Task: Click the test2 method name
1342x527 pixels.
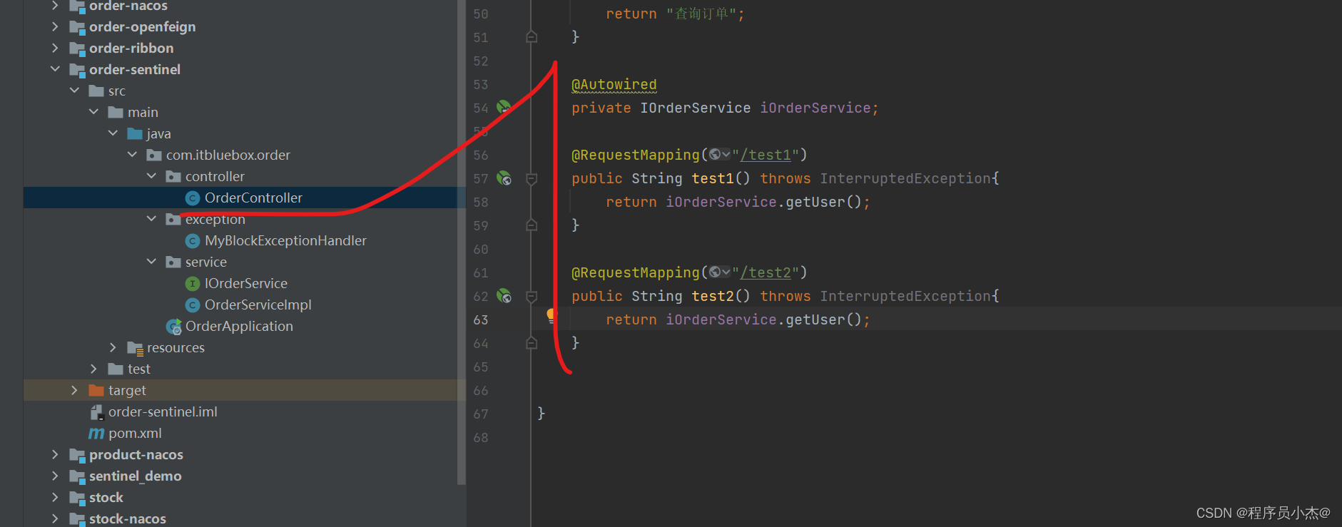Action: coord(712,296)
